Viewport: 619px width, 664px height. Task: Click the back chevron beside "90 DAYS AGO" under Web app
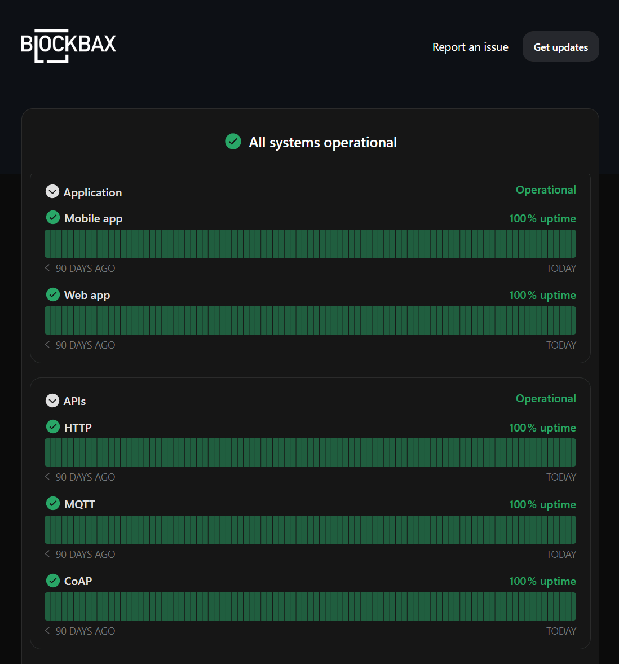[x=47, y=344]
